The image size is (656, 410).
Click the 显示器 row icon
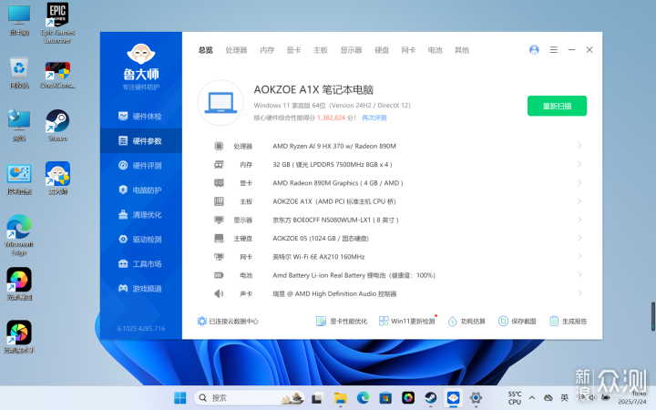(x=219, y=220)
